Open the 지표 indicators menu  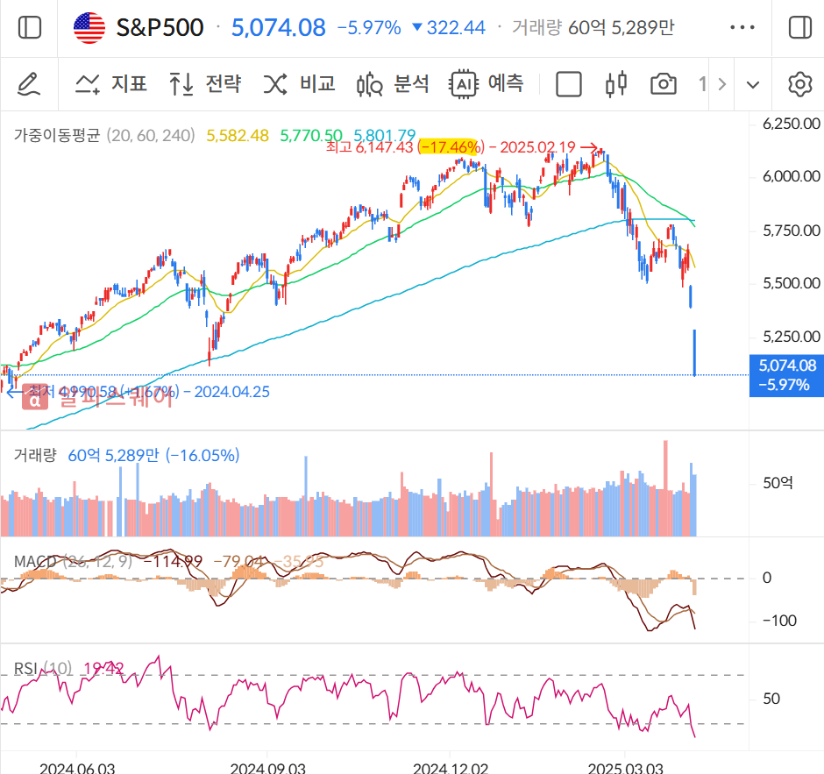(x=110, y=84)
